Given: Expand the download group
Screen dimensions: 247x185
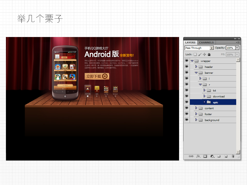Looking at the screenshot, I should point(204,96).
